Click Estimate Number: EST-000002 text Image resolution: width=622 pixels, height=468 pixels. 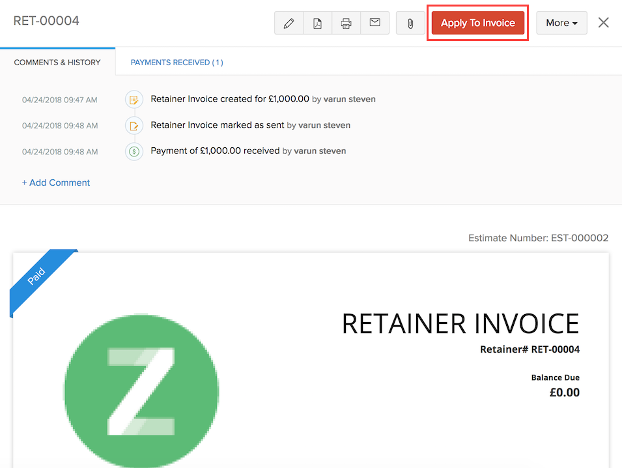pyautogui.click(x=538, y=238)
